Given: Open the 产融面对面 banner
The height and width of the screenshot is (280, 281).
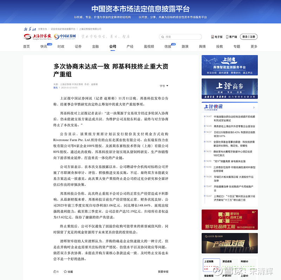Looking at the screenshot, I should click(x=230, y=243).
